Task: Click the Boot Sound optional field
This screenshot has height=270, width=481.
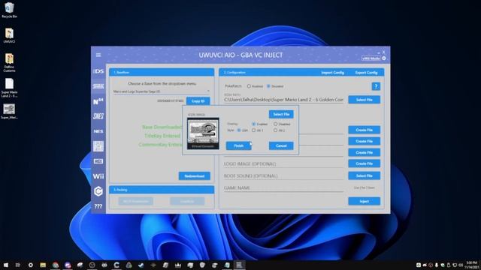Action: coord(283,176)
